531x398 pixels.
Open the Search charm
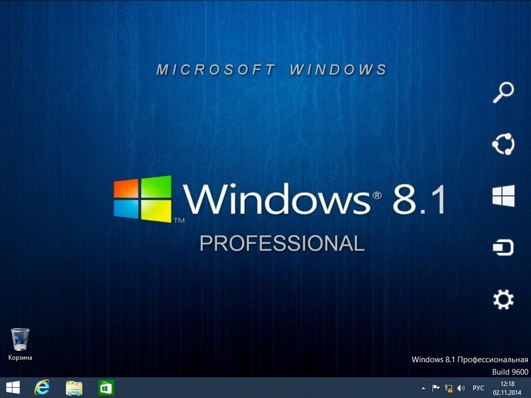(502, 93)
